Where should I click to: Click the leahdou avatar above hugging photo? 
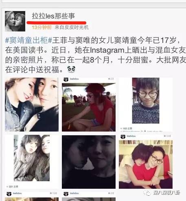(123, 136)
